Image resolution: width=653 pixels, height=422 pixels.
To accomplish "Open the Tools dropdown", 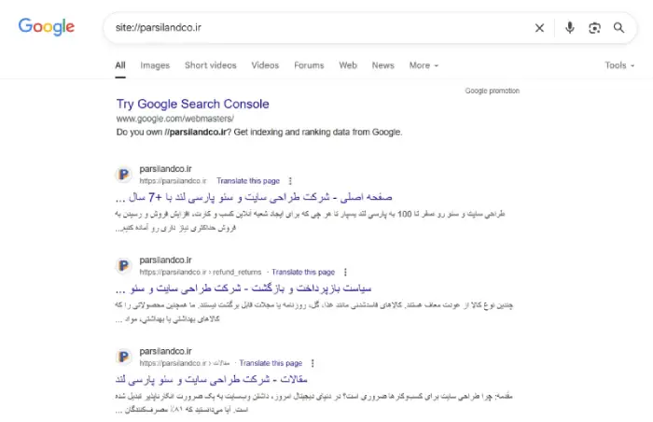I will click(619, 65).
